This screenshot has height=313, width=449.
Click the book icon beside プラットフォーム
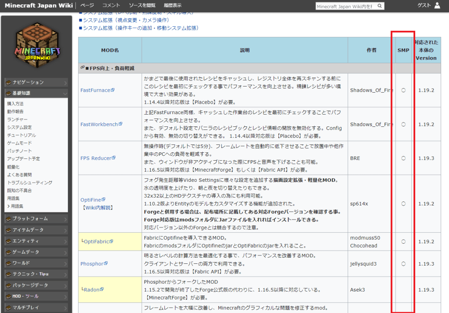pyautogui.click(x=9, y=219)
